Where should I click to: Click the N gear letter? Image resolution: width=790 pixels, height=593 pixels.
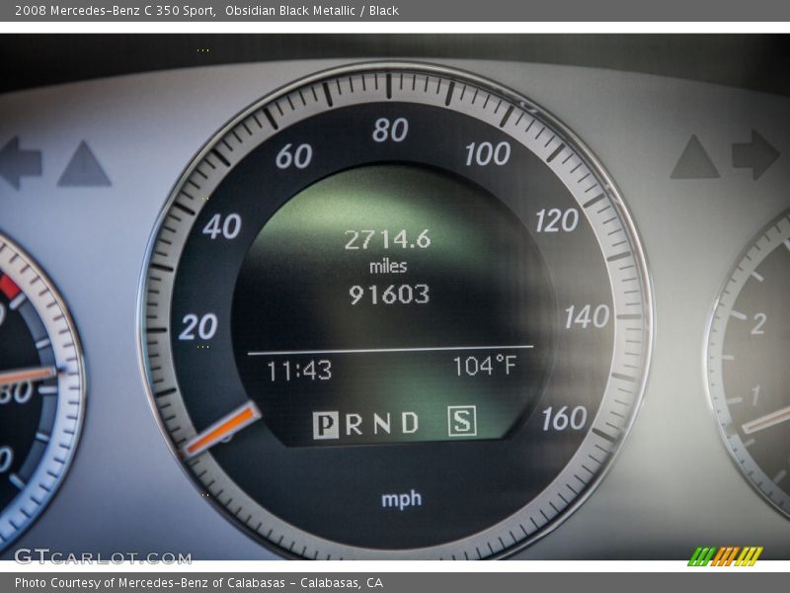tap(382, 423)
